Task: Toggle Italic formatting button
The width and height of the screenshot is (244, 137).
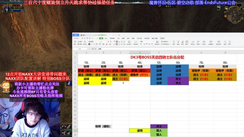Action: pyautogui.click(x=91, y=44)
